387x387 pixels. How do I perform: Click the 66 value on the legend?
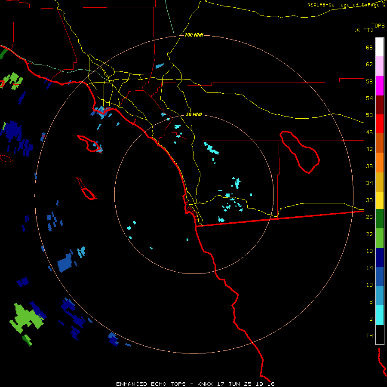coord(369,48)
